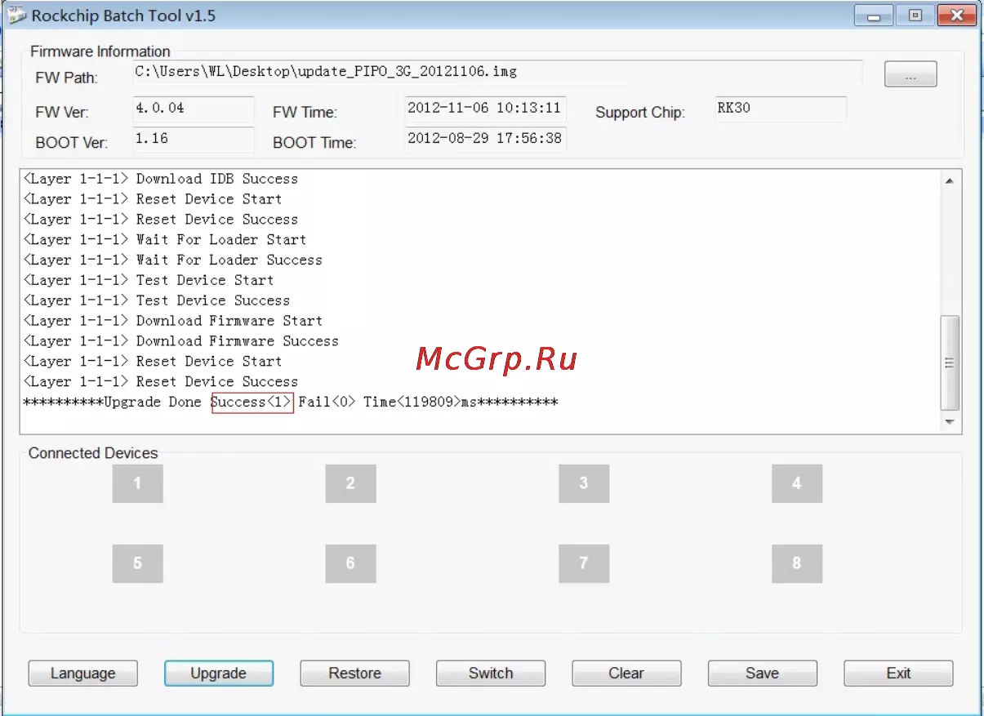
Task: Click connected device slot 1
Action: [137, 483]
